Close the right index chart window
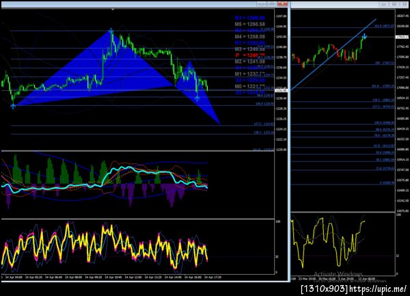410x296 pixels. (405, 4)
